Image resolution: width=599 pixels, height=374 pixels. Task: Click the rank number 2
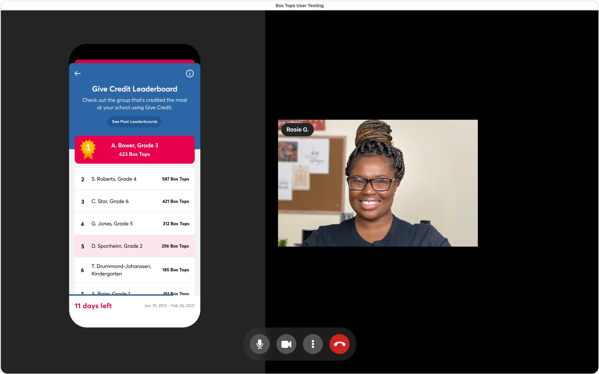tap(83, 179)
